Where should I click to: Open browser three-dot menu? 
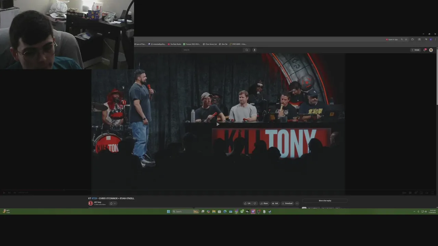pos(435,40)
